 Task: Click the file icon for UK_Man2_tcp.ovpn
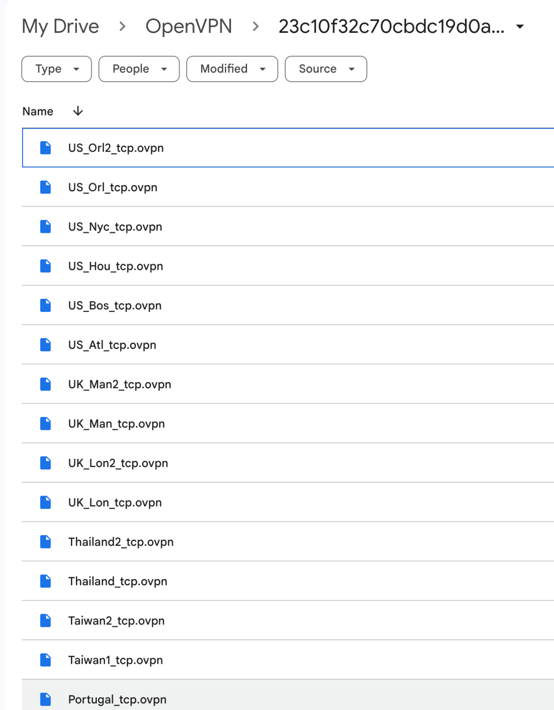pos(45,384)
